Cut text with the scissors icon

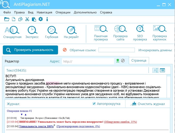[27, 19]
